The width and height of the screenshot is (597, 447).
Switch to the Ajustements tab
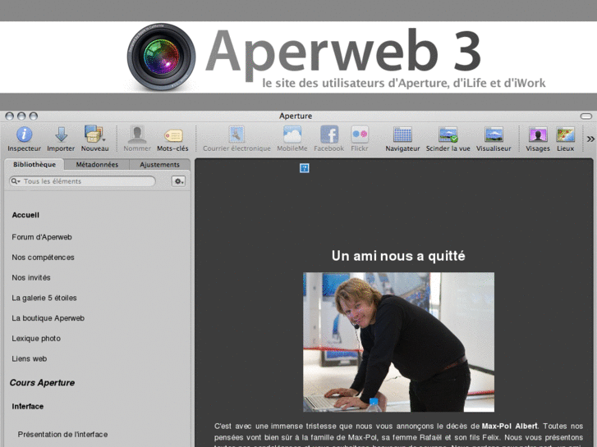tap(159, 164)
